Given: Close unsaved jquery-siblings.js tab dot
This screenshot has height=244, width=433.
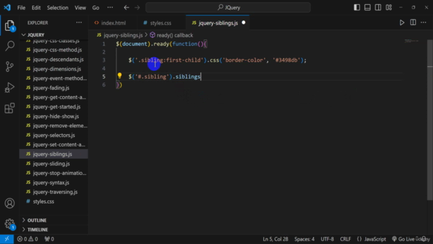Looking at the screenshot, I should 244,22.
